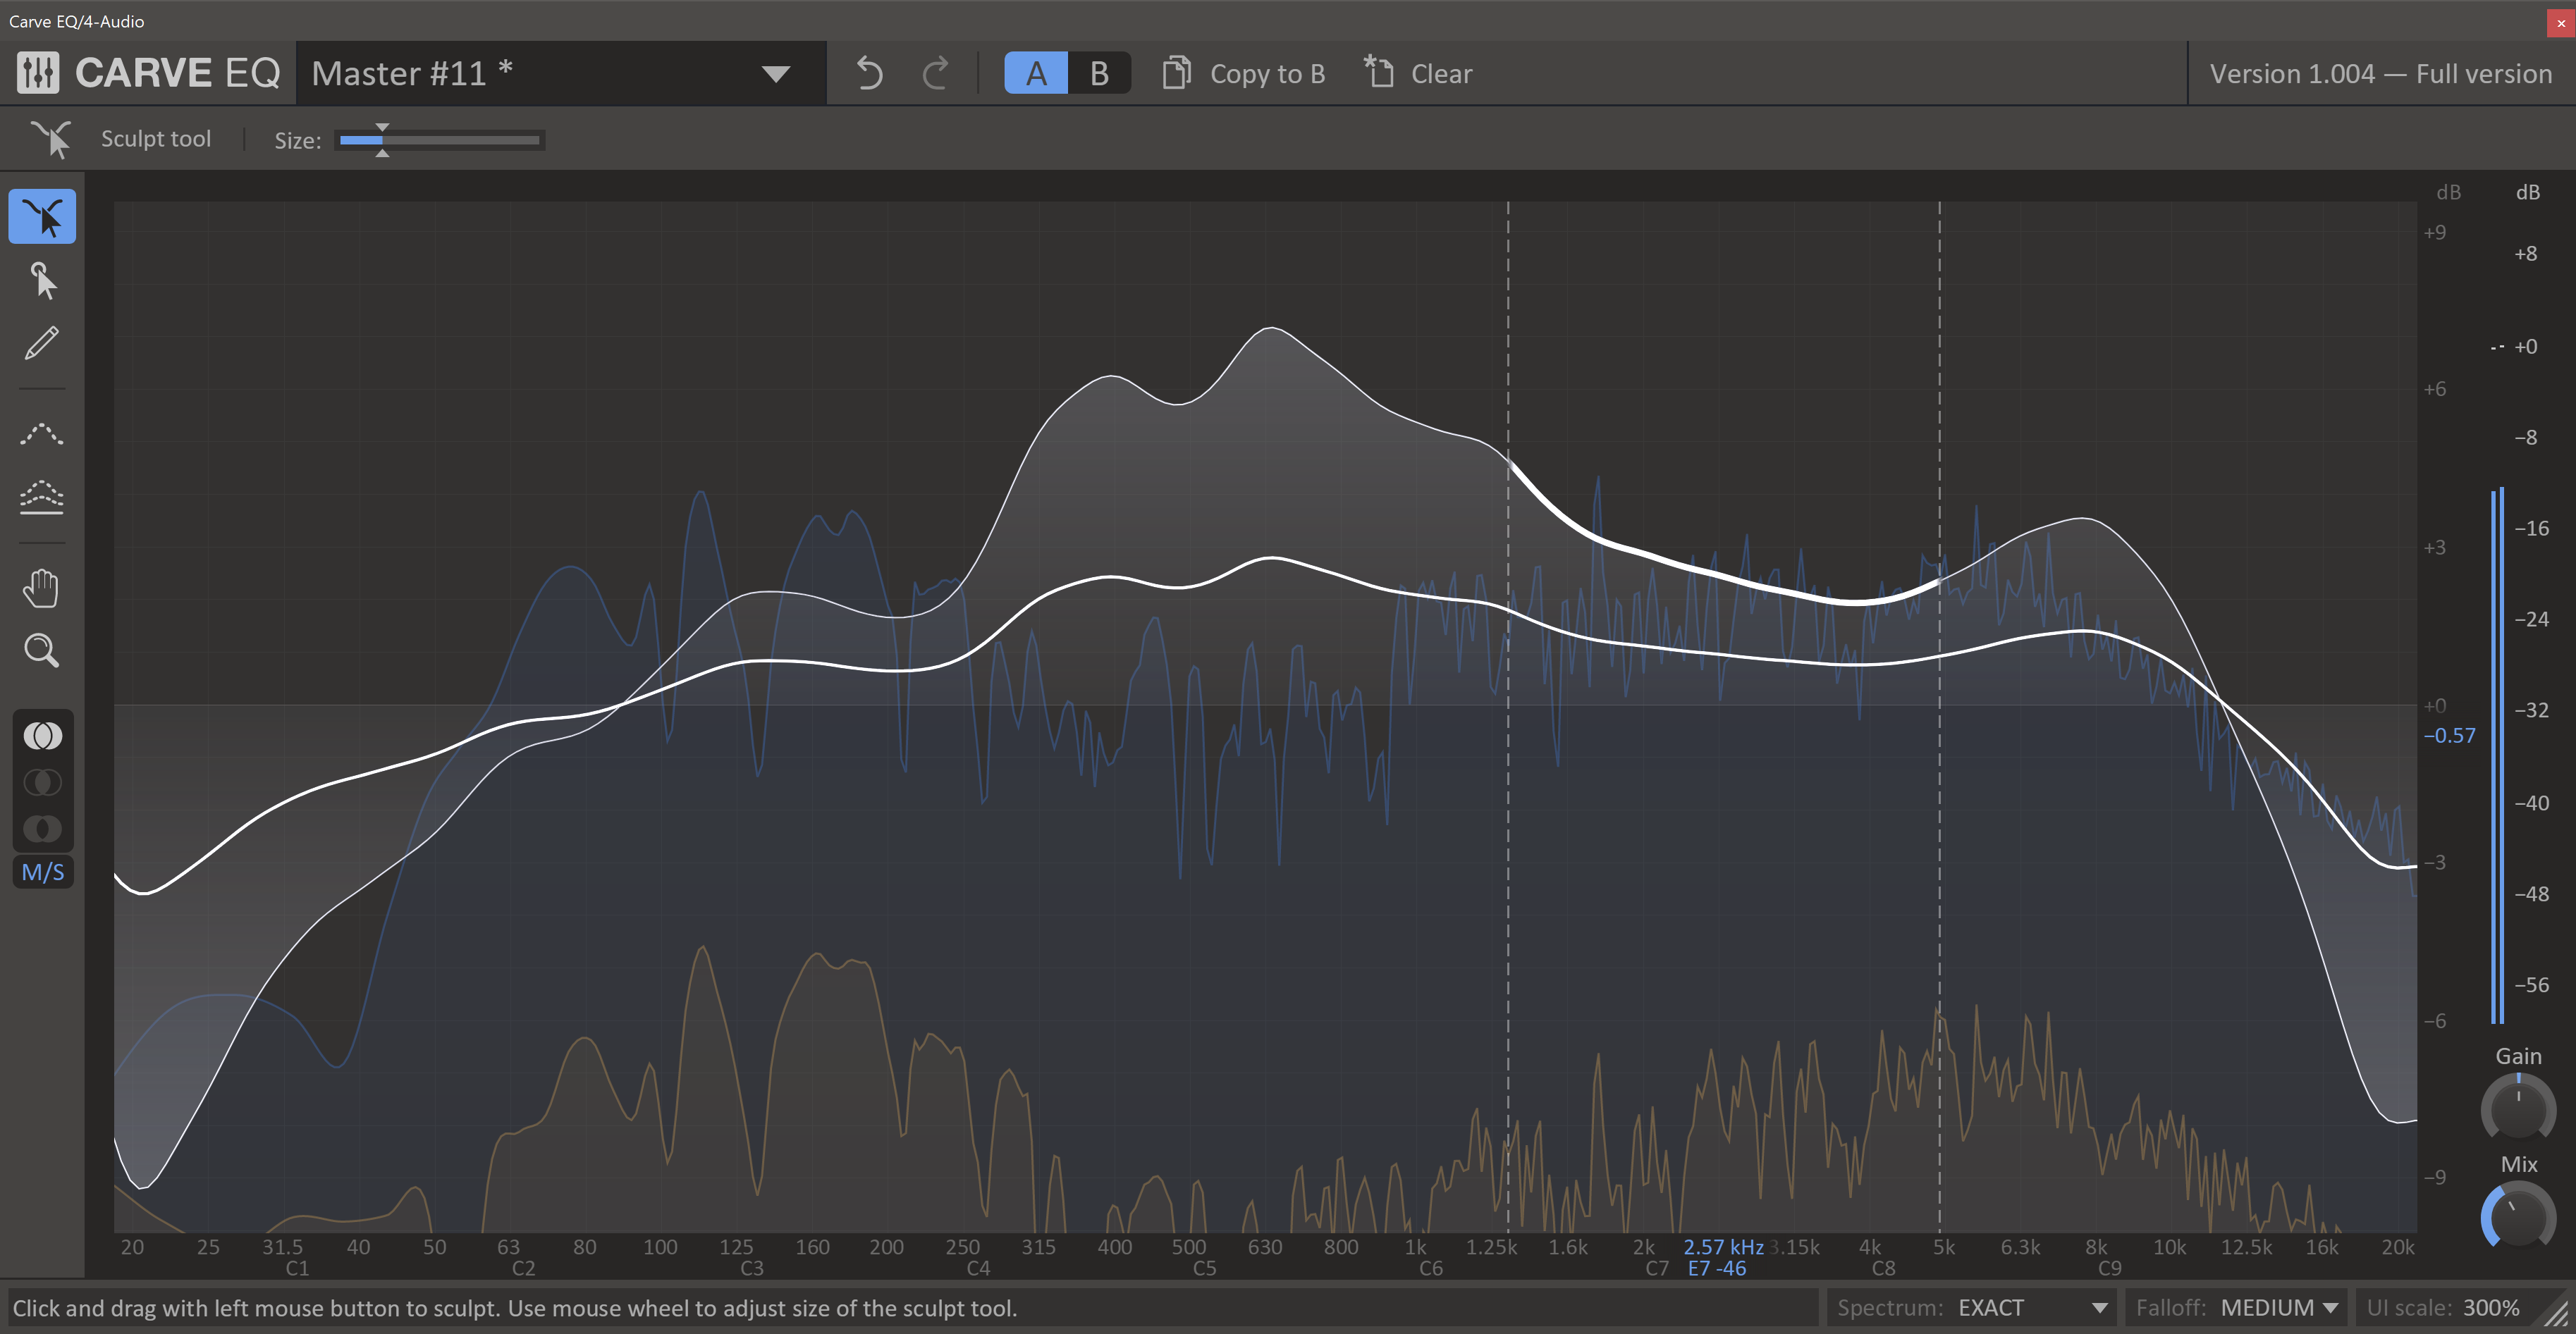Screen dimensions: 2576x1334
Task: Select the zoom magnifier tool
Action: click(43, 650)
